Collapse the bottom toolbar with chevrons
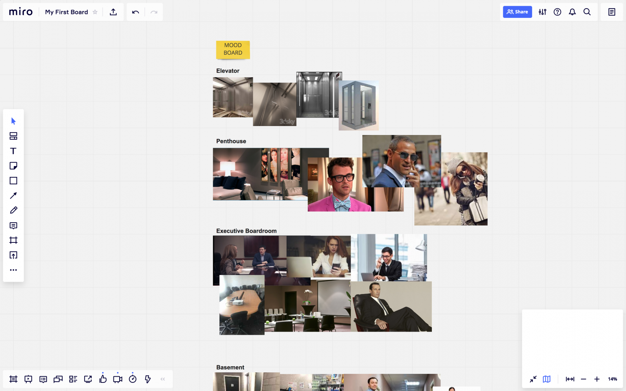The width and height of the screenshot is (626, 391). click(163, 379)
